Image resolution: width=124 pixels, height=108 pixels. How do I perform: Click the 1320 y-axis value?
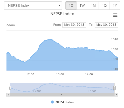click(115, 59)
